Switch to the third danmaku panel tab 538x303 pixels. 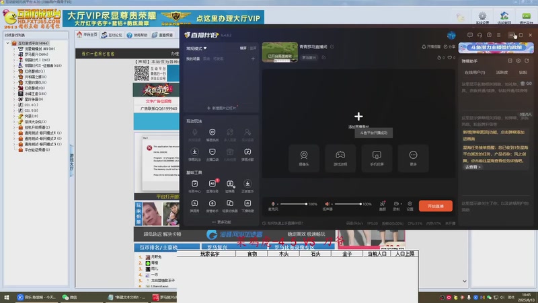523,73
